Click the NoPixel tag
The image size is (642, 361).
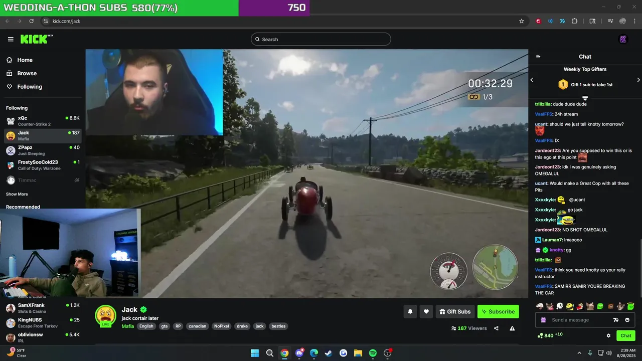tap(221, 326)
